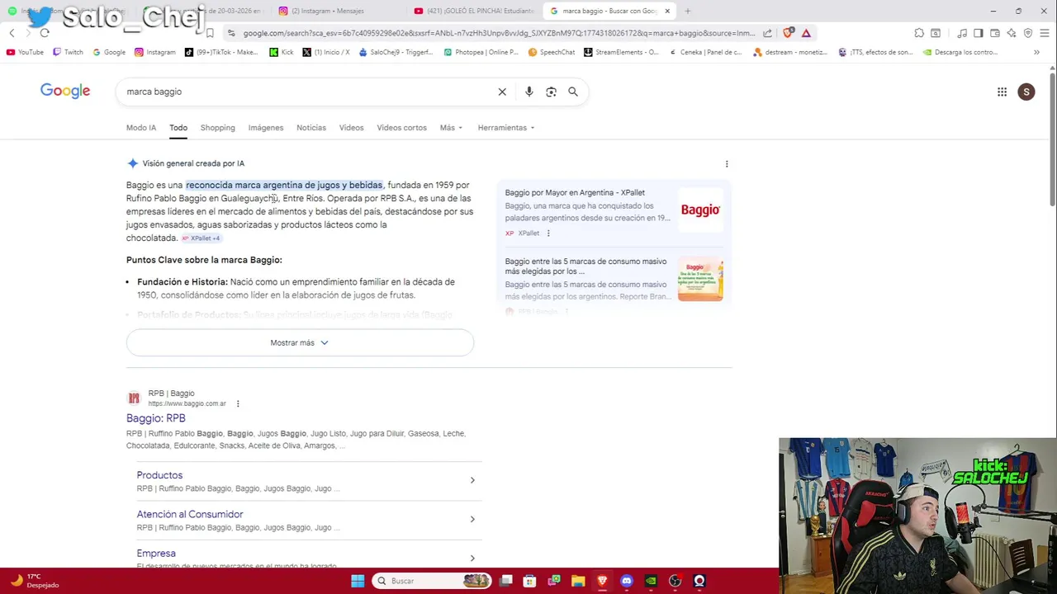Bookmark this page icon in address bar

tap(210, 33)
